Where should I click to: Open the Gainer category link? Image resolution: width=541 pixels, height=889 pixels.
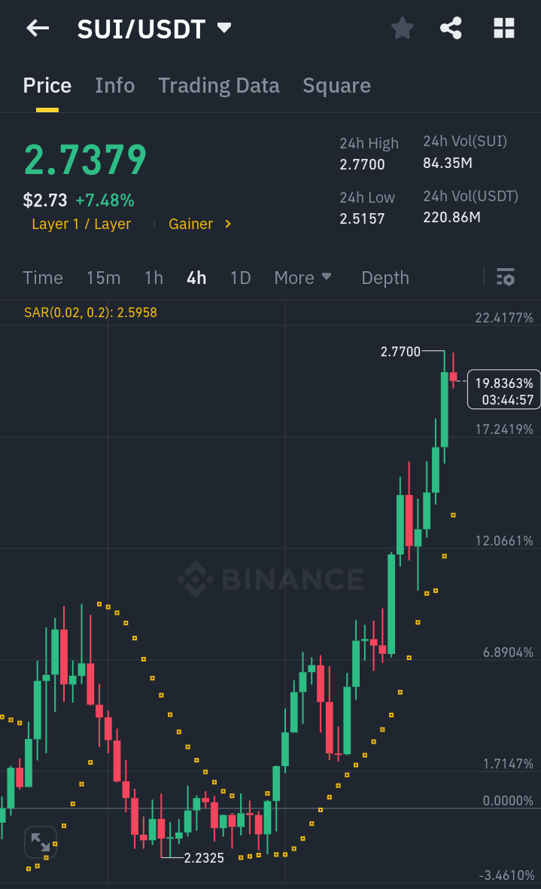point(191,224)
